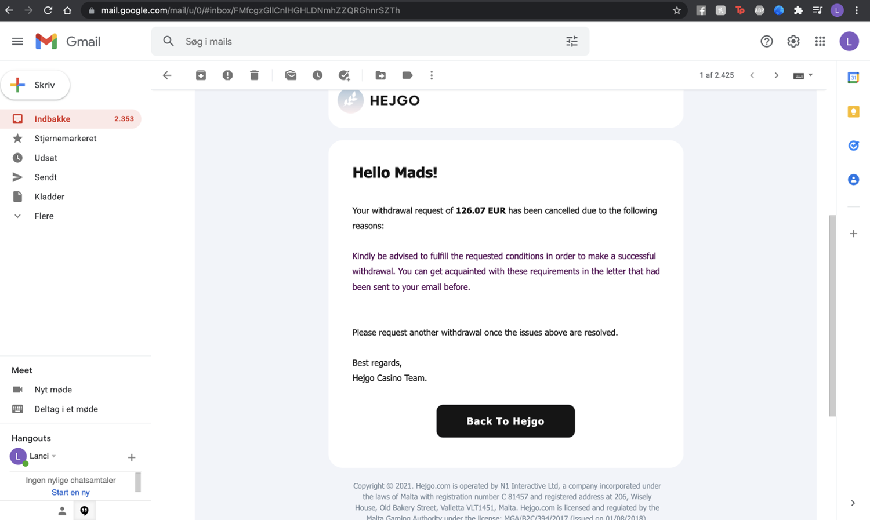Screen dimensions: 870x520
Task: Bookmark this page with the star
Action: pyautogui.click(x=676, y=10)
